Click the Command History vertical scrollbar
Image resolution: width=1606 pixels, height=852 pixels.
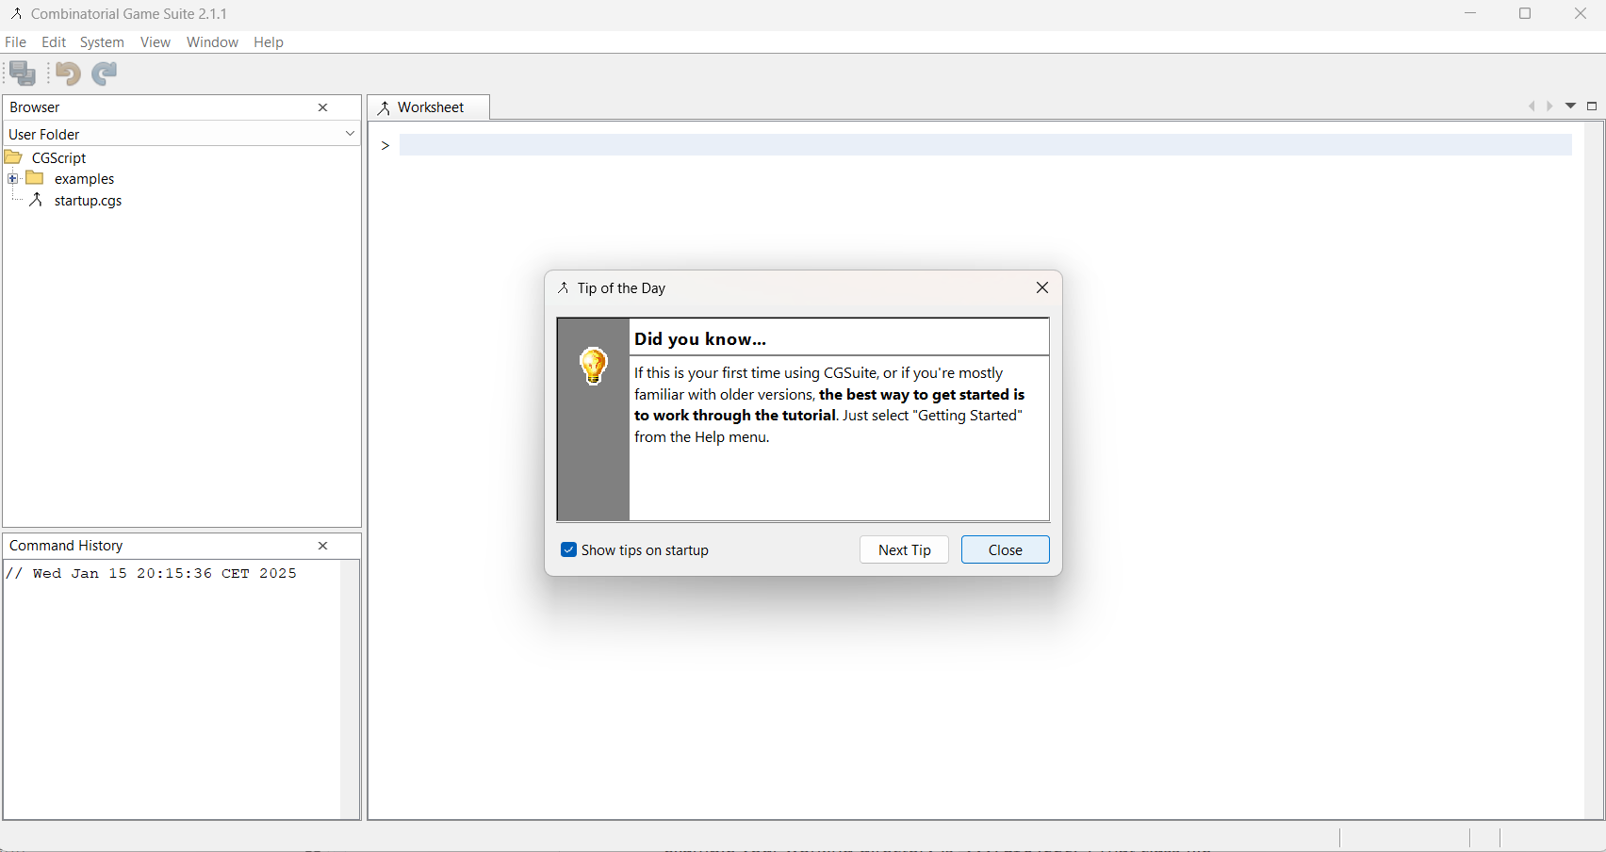click(x=350, y=689)
